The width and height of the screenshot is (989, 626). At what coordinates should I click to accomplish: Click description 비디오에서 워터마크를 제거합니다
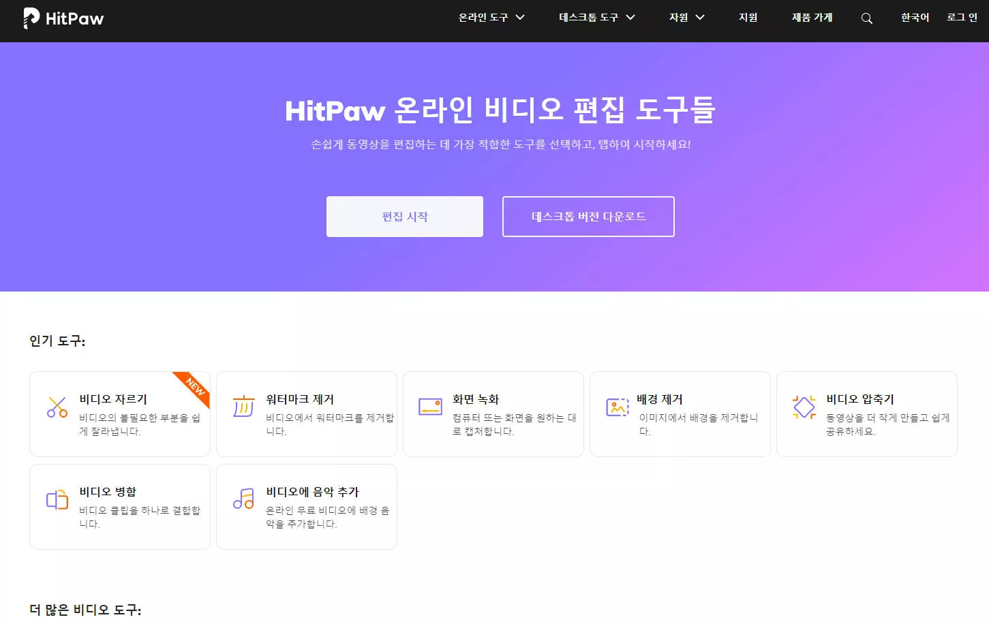pos(330,424)
